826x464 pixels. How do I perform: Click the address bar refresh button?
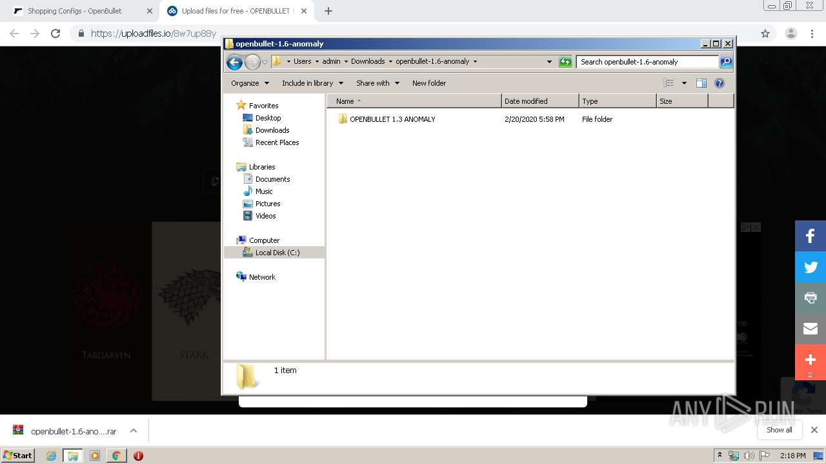pyautogui.click(x=565, y=62)
